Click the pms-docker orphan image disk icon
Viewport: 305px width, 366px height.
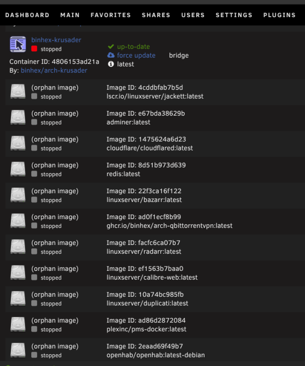pyautogui.click(x=18, y=325)
